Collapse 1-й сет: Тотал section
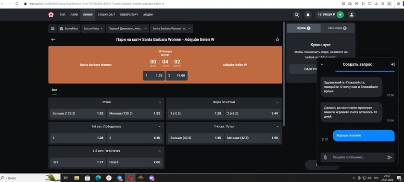The height and width of the screenshot is (182, 404). [277, 127]
